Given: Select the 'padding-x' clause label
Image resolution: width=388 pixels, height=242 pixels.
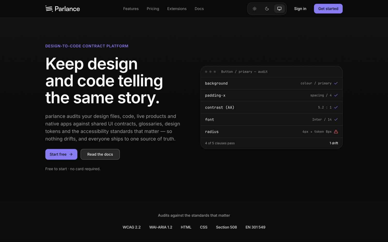Looking at the screenshot, I should coord(215,95).
